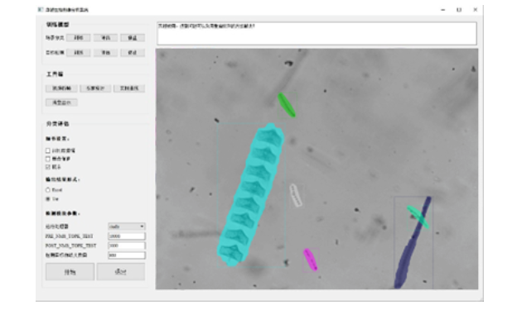Click the teal mask crossing the navy cell

click(418, 217)
